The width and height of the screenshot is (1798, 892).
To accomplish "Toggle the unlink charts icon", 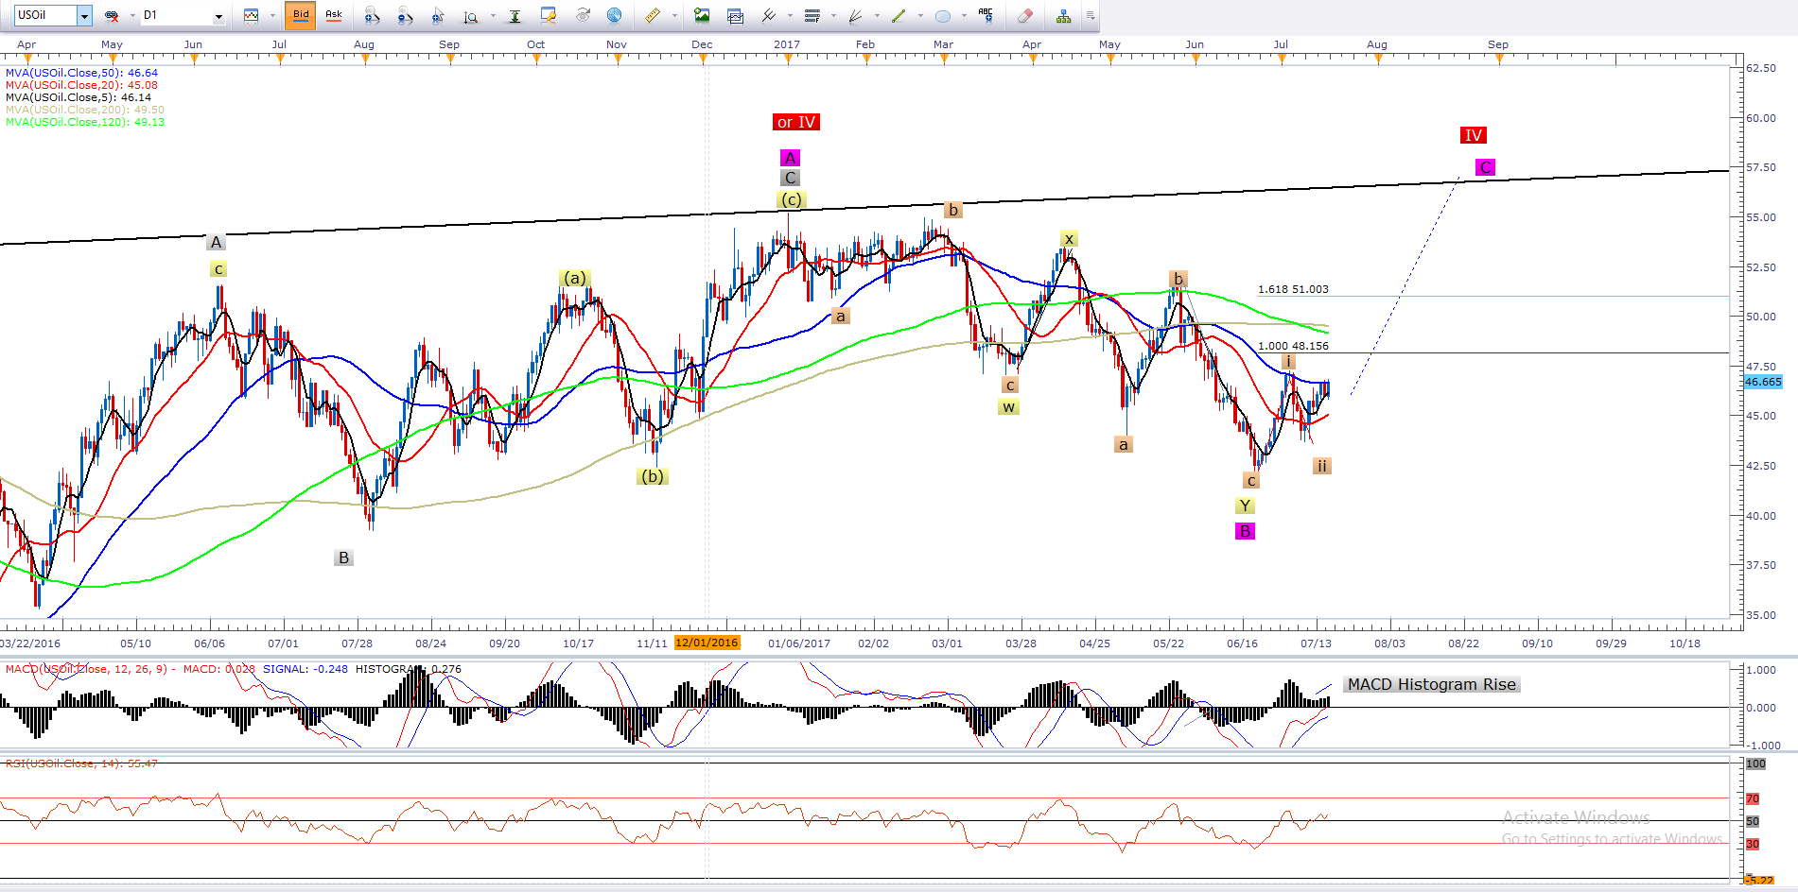I will (112, 15).
